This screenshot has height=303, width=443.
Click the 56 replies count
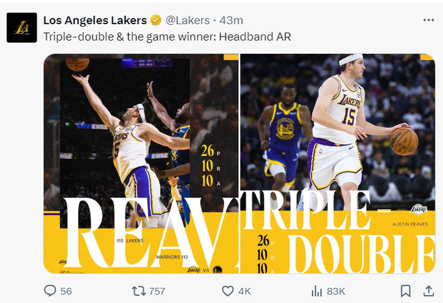tap(66, 291)
